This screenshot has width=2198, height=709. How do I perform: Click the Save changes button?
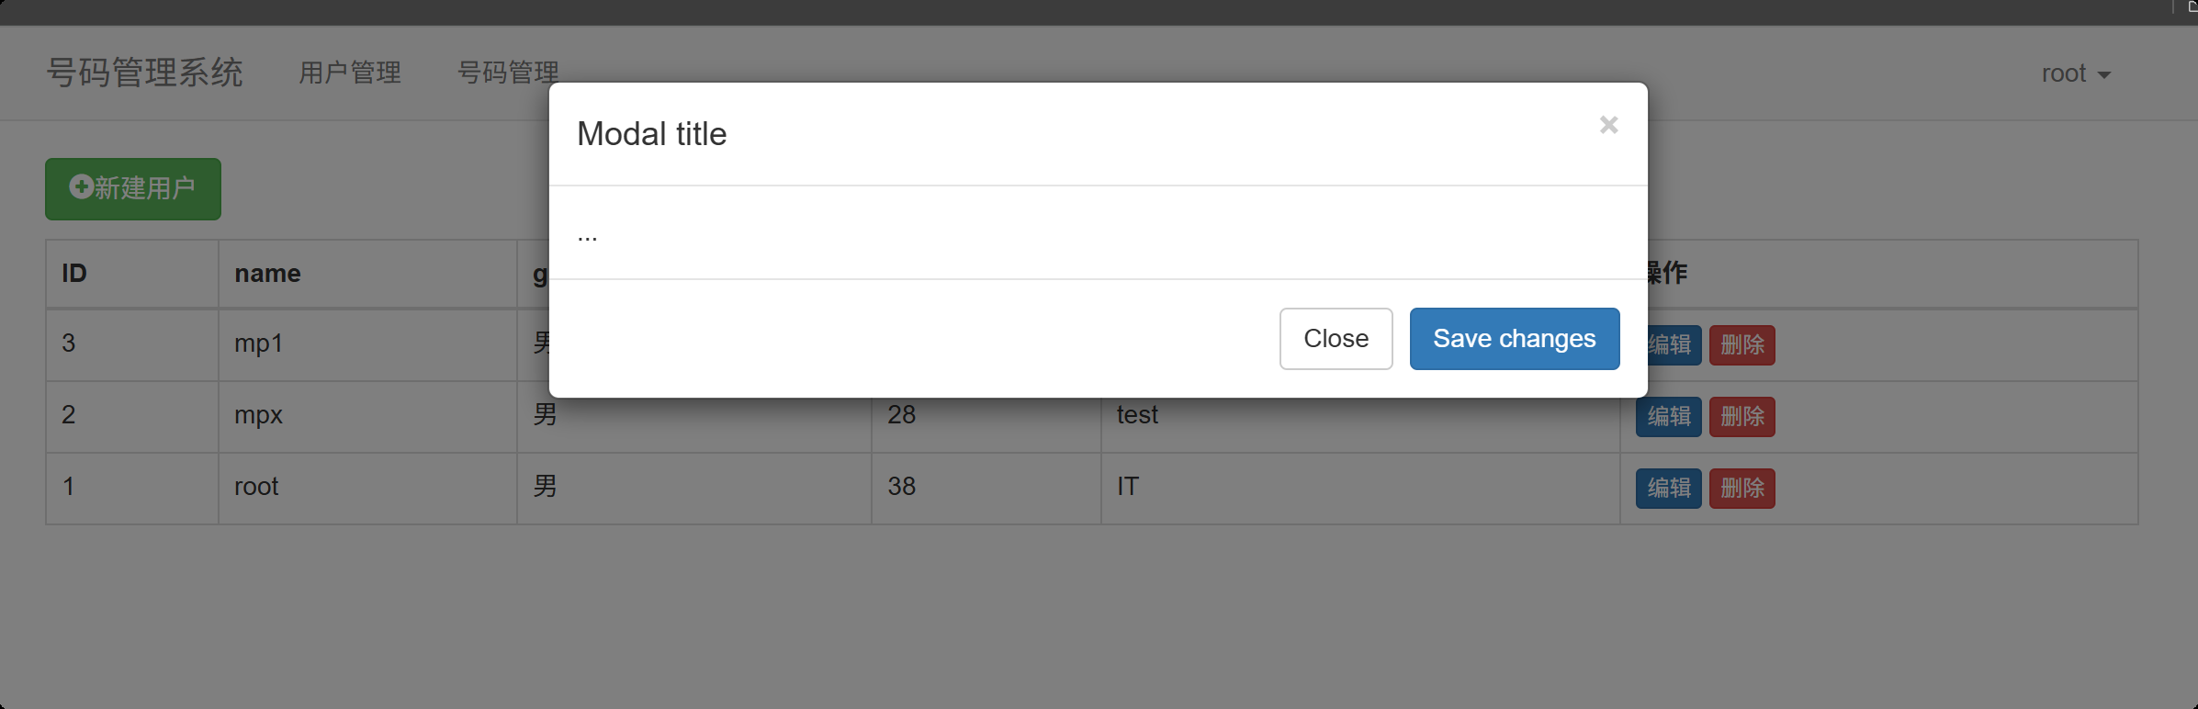pos(1514,339)
